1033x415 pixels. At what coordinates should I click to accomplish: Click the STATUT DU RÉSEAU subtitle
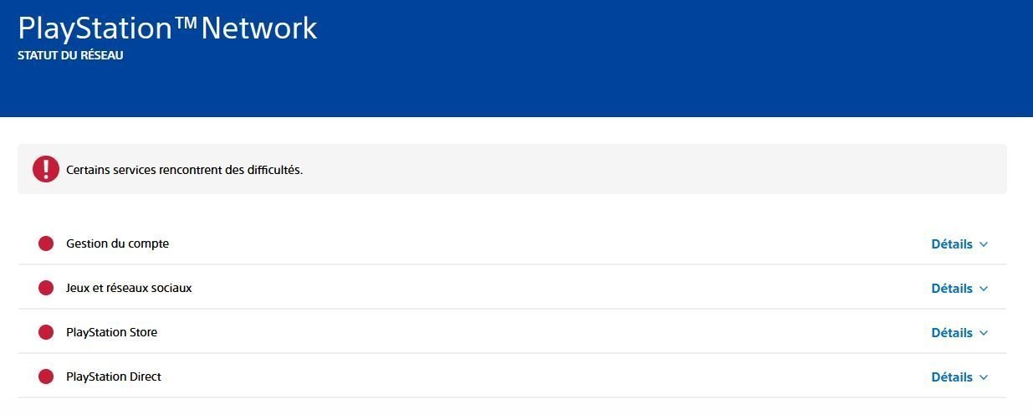click(x=70, y=56)
